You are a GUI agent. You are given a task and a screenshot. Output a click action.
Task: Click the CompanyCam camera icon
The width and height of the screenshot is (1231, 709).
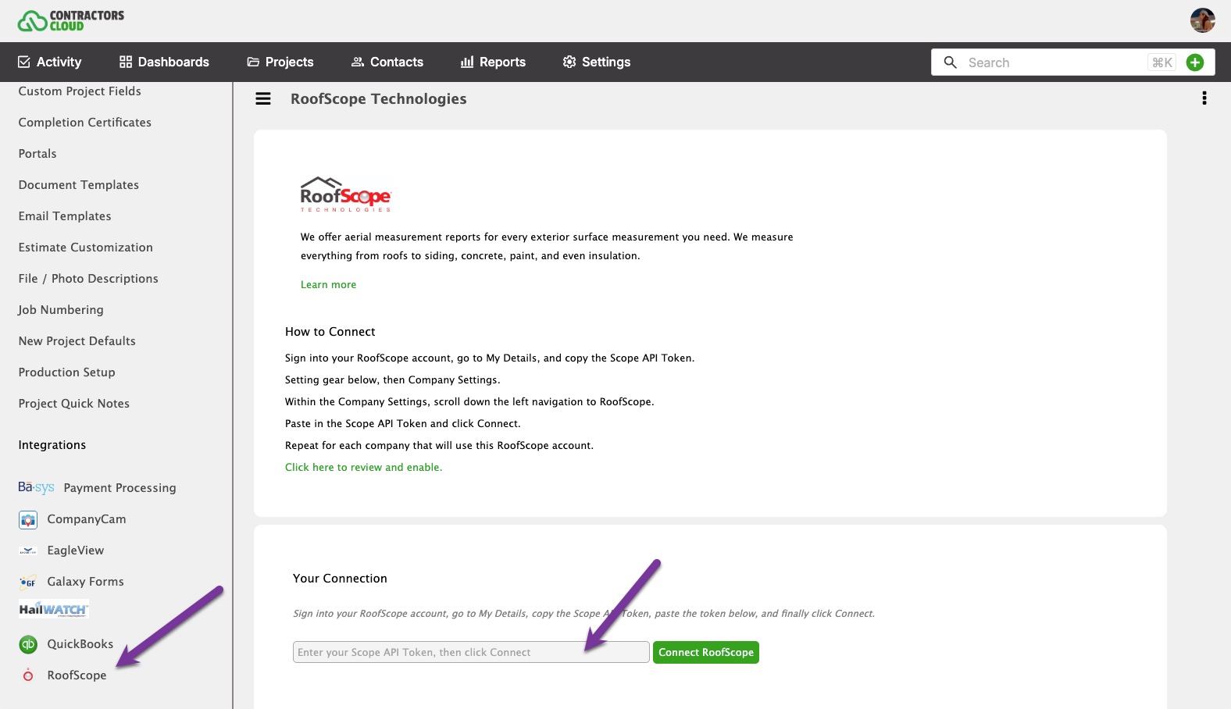click(x=28, y=519)
